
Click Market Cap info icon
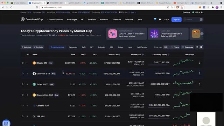pos(119,55)
